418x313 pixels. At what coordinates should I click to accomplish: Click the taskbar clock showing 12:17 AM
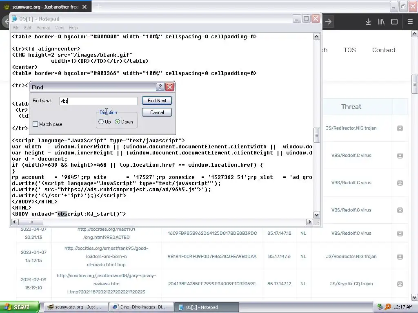click(403, 307)
